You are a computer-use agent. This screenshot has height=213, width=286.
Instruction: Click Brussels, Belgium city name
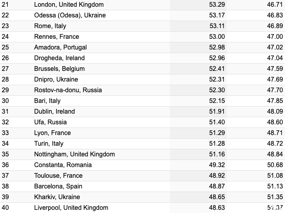point(59,69)
